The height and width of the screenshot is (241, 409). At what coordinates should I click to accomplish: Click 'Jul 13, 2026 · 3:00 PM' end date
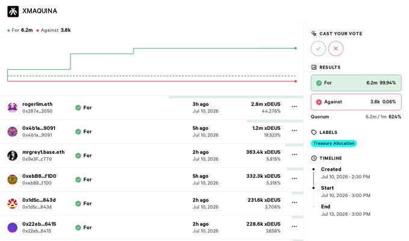pyautogui.click(x=346, y=214)
